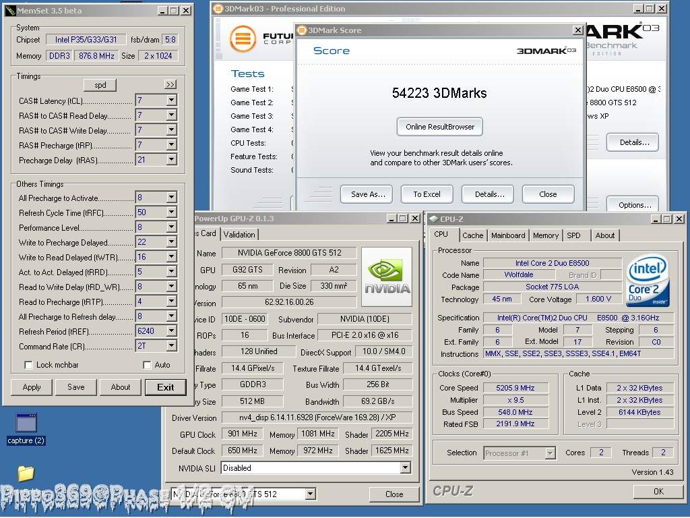This screenshot has width=690, height=518.
Task: Enable the Lock mchbar checkbox
Action: [28, 365]
